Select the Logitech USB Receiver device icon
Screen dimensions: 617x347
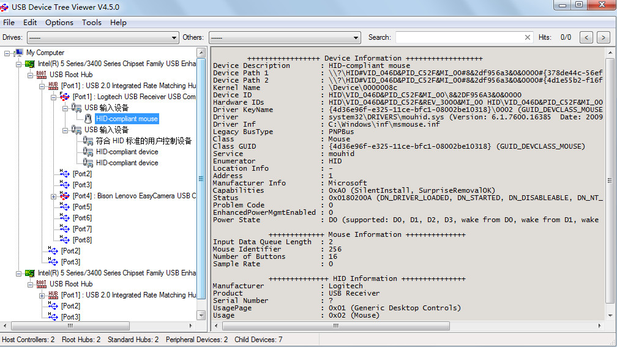pos(64,97)
